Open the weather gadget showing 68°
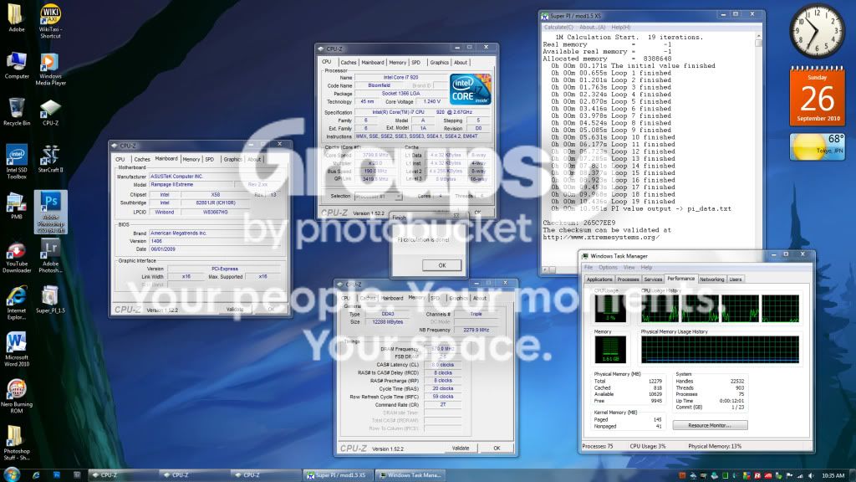 (x=818, y=146)
